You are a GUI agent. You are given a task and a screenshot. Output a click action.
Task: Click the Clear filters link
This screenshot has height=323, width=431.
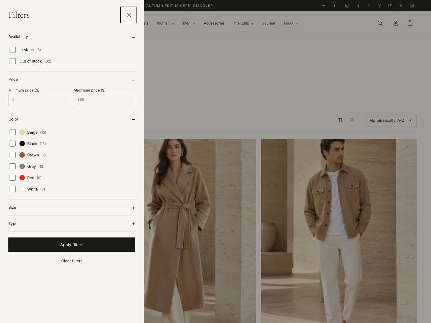point(72,261)
